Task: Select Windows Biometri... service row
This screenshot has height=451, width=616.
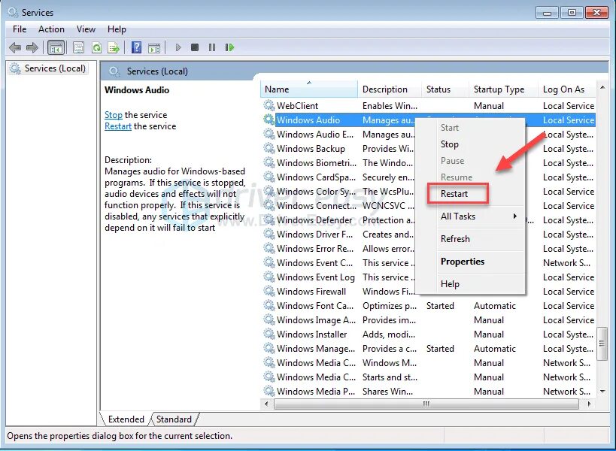Action: tap(429, 163)
